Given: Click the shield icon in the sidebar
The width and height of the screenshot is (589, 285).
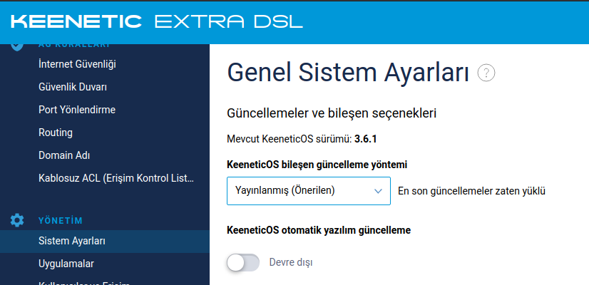Looking at the screenshot, I should (17, 46).
